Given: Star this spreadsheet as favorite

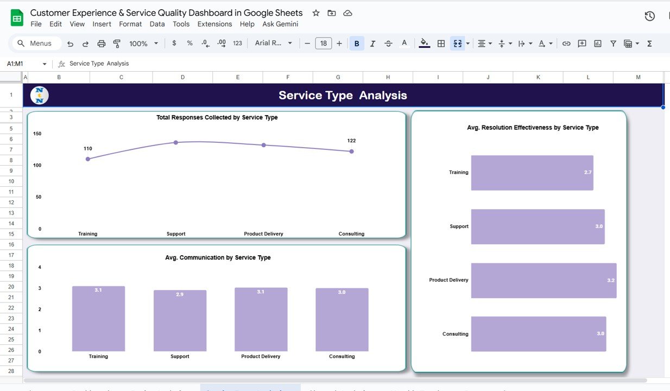Looking at the screenshot, I should [315, 12].
